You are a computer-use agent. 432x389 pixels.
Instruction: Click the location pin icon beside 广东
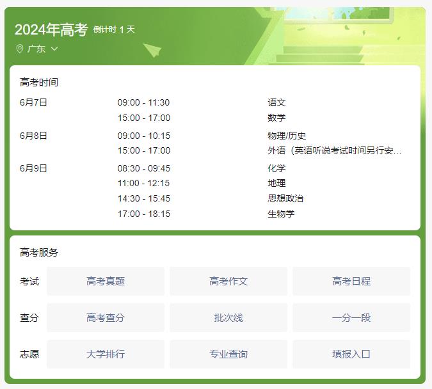click(x=19, y=49)
